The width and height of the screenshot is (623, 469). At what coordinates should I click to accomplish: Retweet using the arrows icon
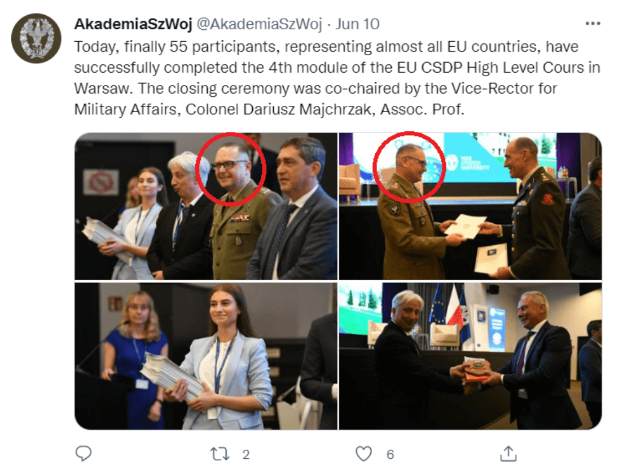coord(220,454)
